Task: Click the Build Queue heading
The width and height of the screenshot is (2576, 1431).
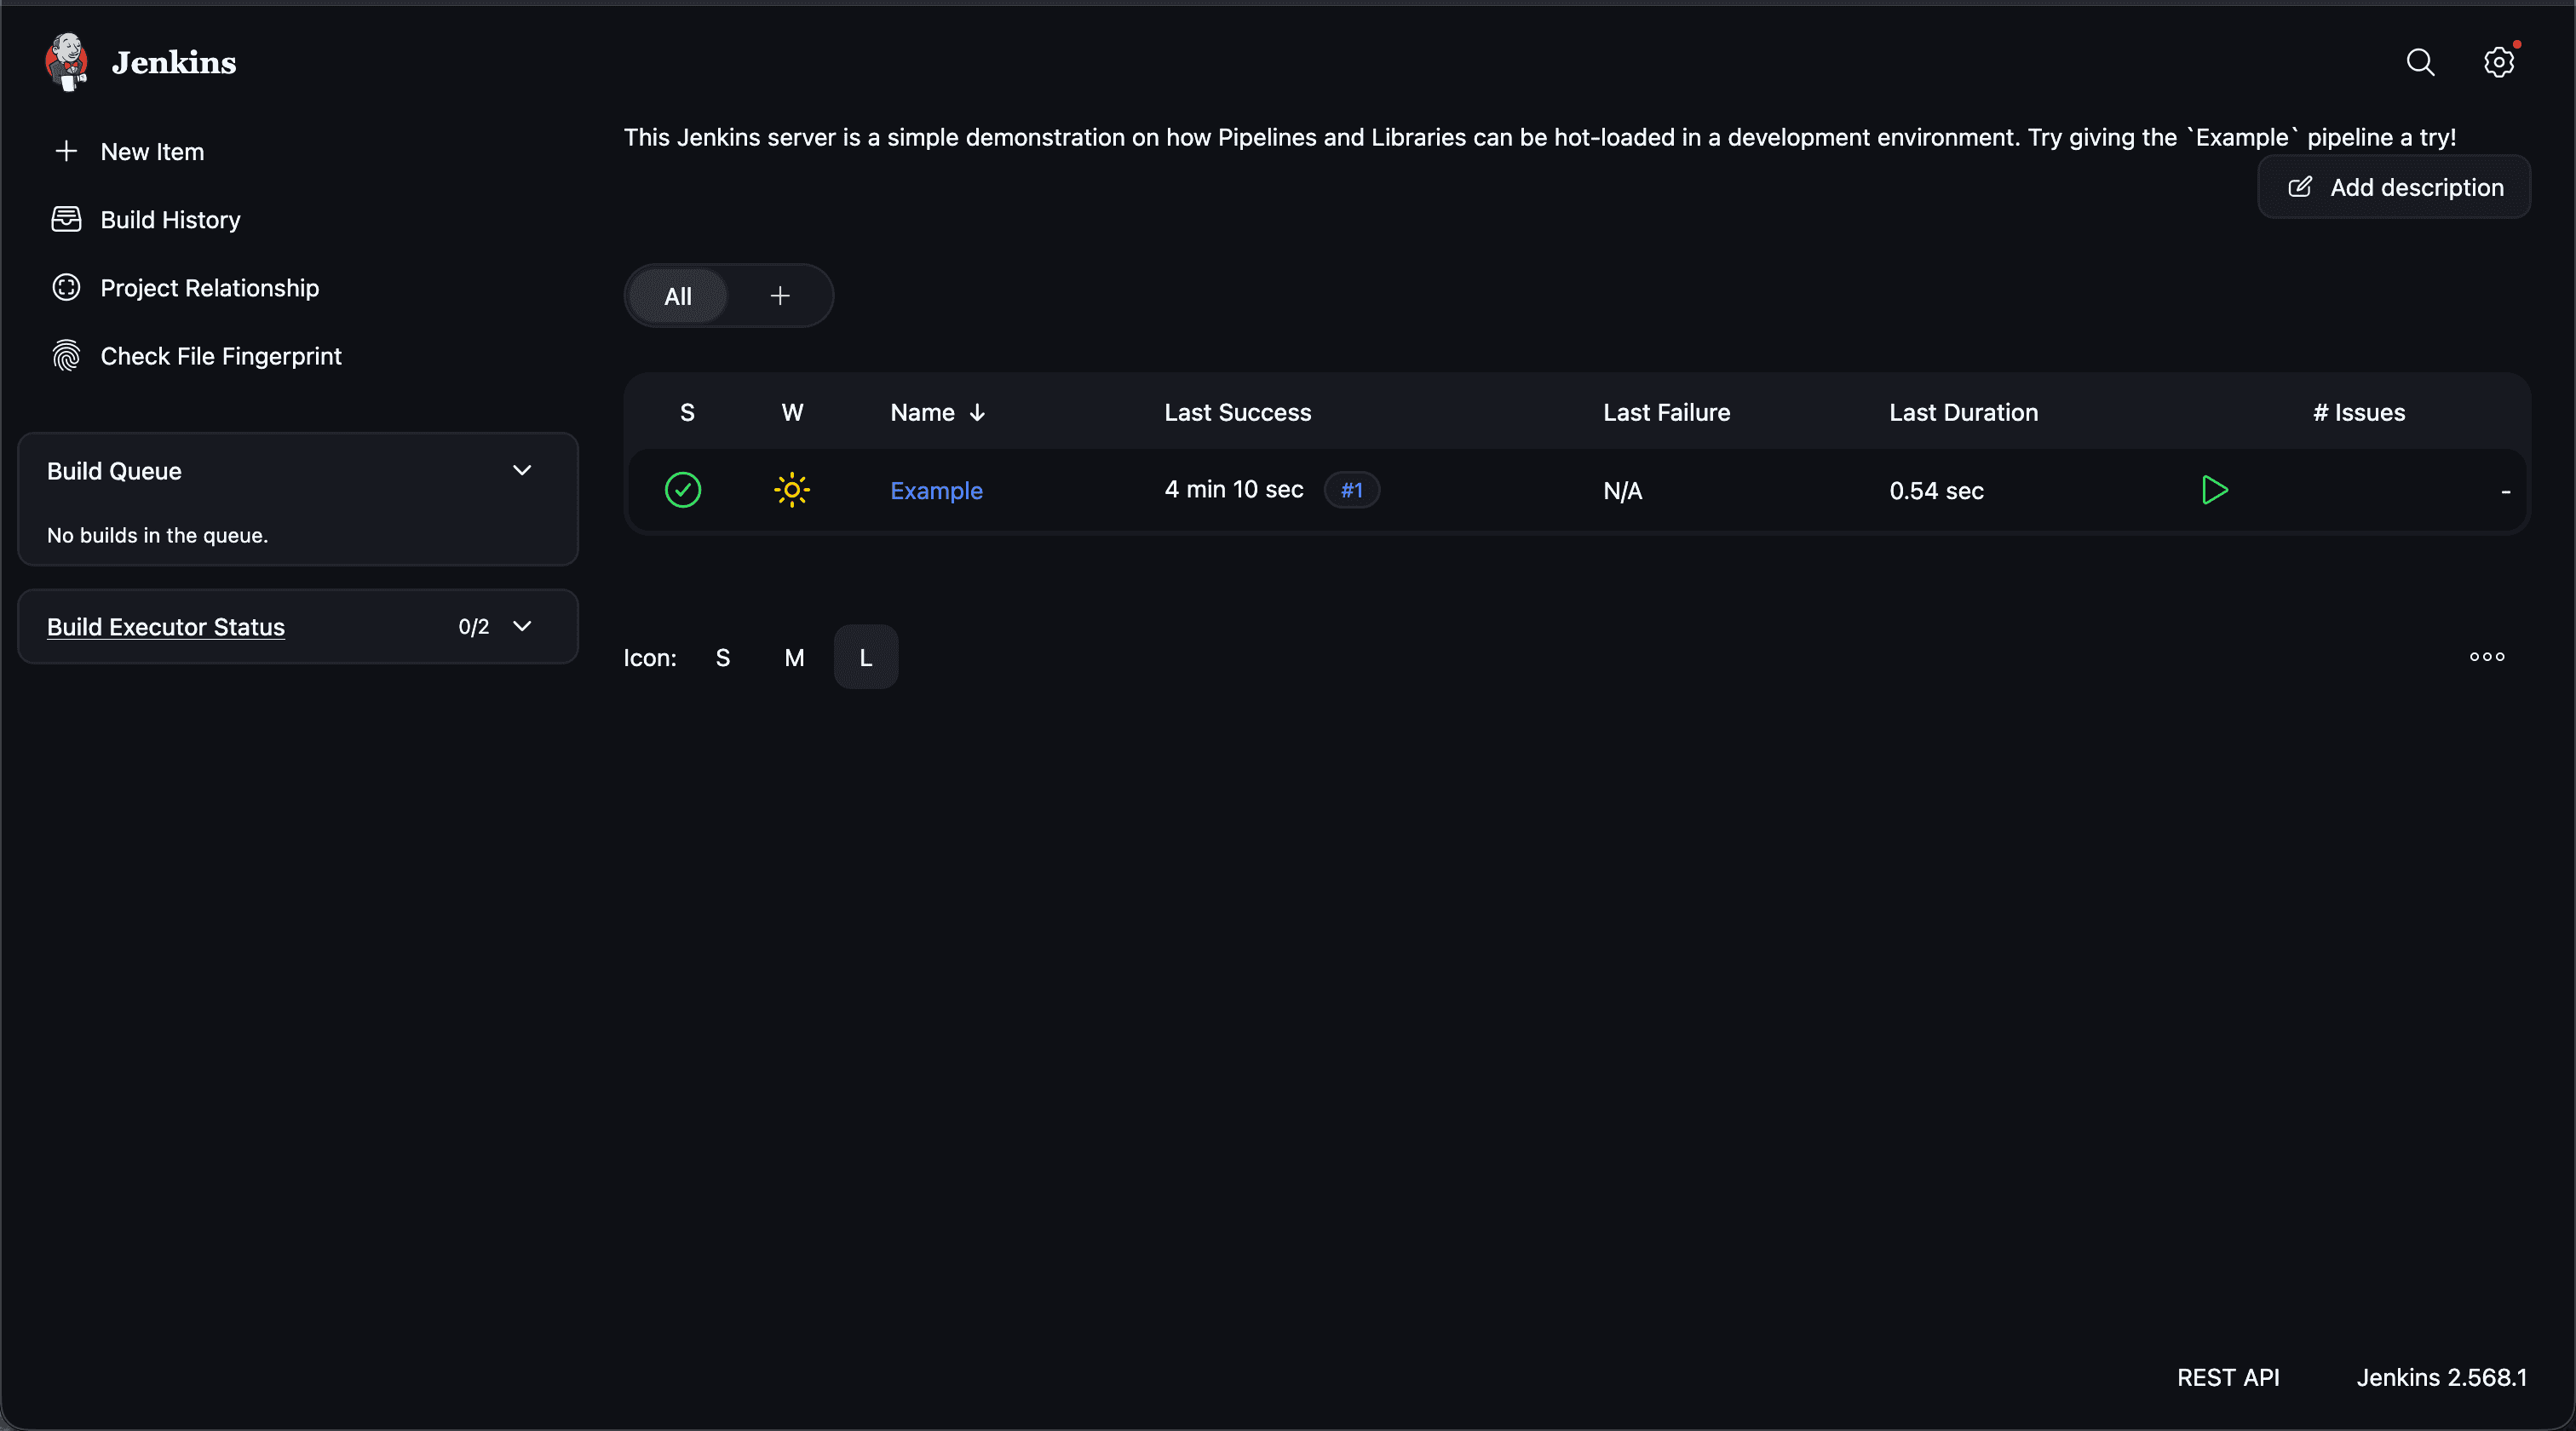Action: click(114, 471)
